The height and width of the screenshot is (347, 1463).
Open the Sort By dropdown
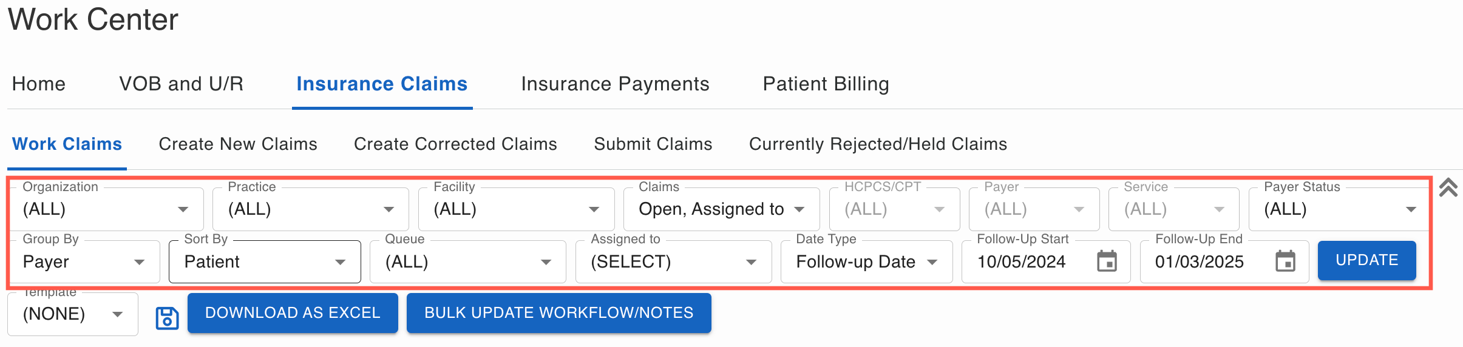tap(265, 262)
